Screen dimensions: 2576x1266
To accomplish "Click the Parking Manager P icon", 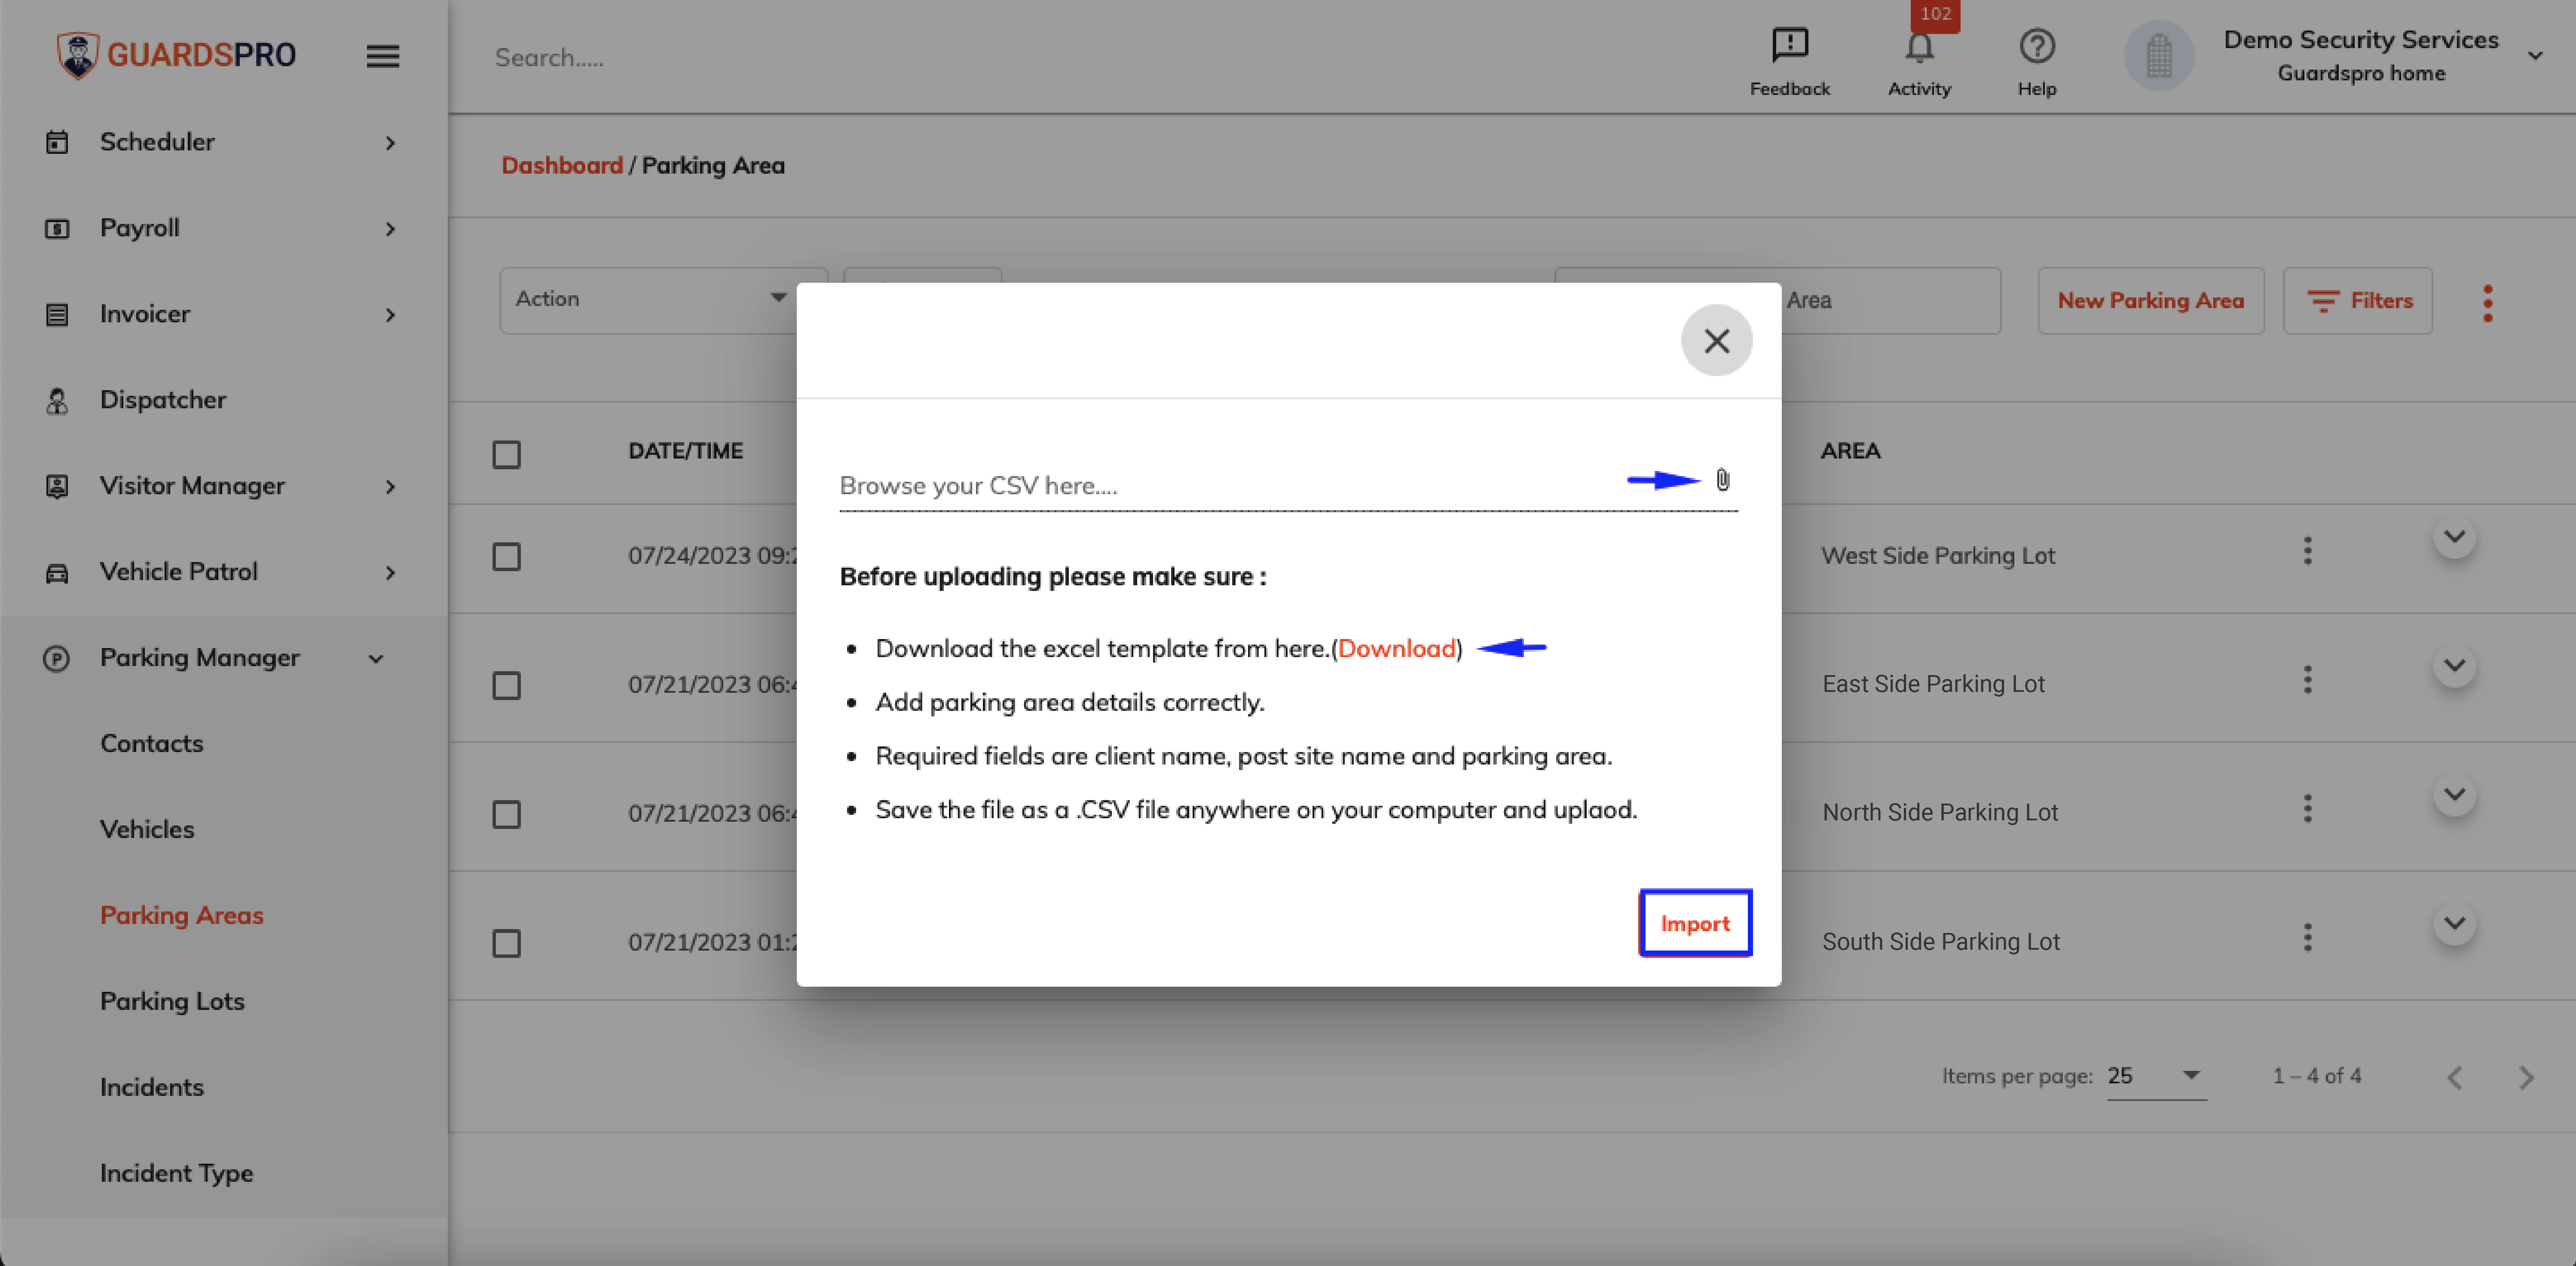I will pos(56,659).
